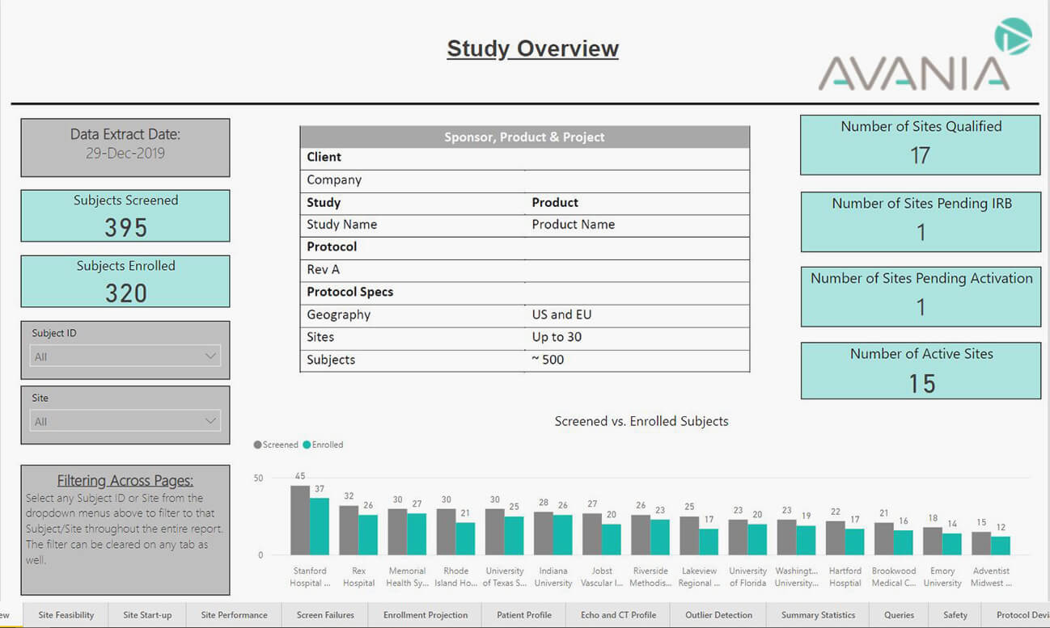Click Number of Sites Qualified card
Image resolution: width=1050 pixels, height=628 pixels.
click(921, 145)
